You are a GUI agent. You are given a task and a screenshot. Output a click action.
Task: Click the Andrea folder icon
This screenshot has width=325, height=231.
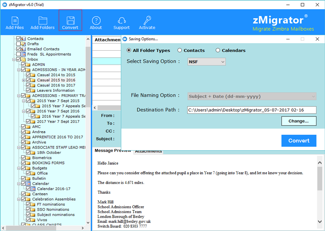click(28, 132)
